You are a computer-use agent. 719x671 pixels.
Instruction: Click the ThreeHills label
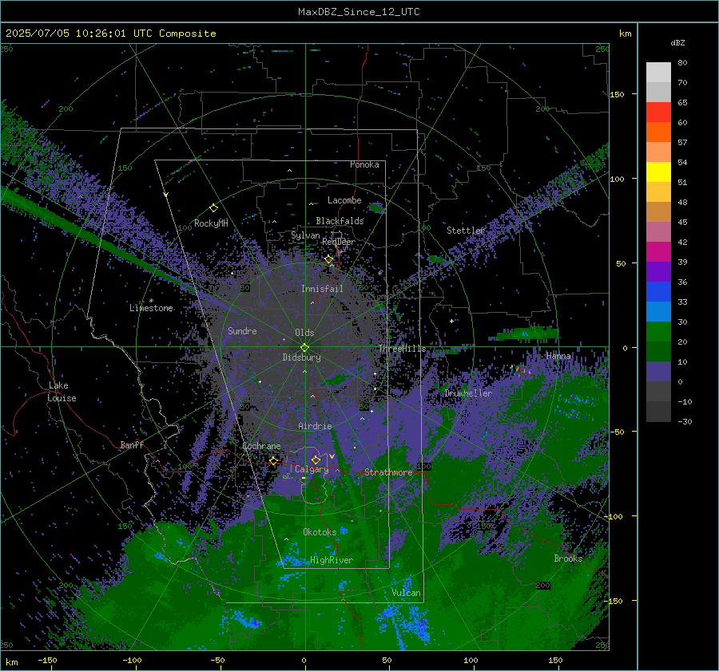pyautogui.click(x=402, y=349)
